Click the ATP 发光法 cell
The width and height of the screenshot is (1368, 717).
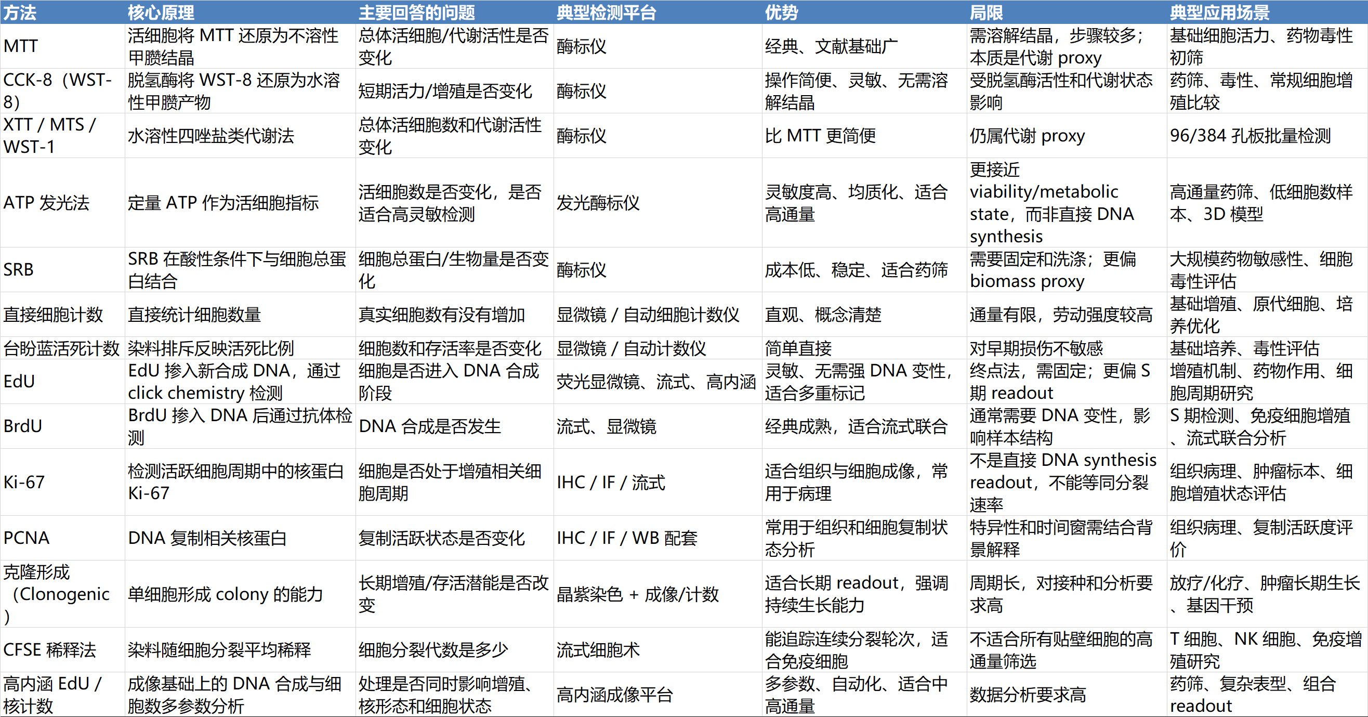click(x=46, y=202)
